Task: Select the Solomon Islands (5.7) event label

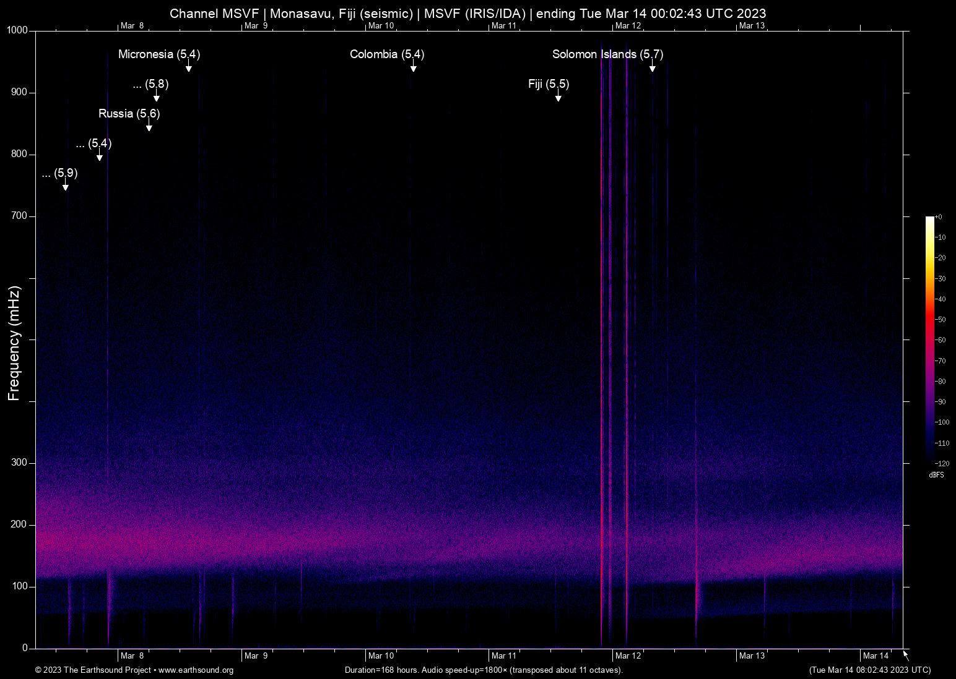Action: point(607,54)
